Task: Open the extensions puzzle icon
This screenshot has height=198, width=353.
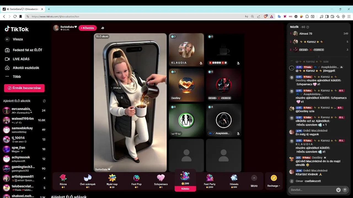Action: [307, 16]
